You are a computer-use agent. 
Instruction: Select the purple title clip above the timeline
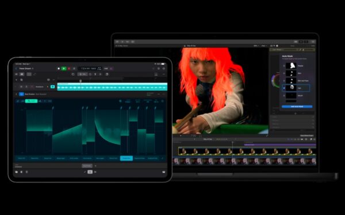click(x=280, y=145)
